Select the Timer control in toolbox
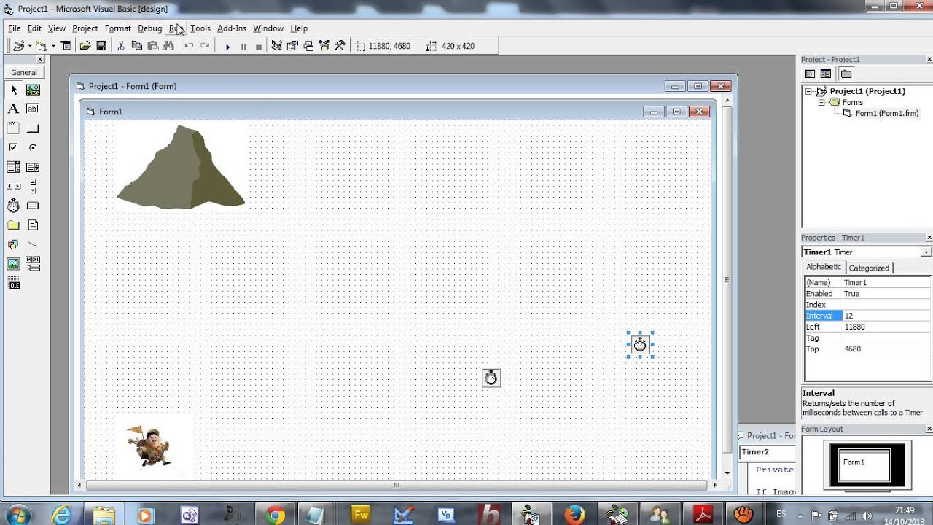The height and width of the screenshot is (525, 933). point(13,206)
